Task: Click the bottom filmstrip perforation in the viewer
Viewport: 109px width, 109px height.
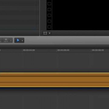Action: coord(49,27)
